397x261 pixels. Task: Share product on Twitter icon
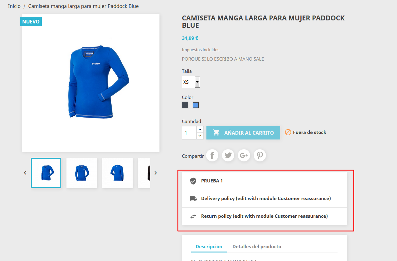pyautogui.click(x=228, y=156)
